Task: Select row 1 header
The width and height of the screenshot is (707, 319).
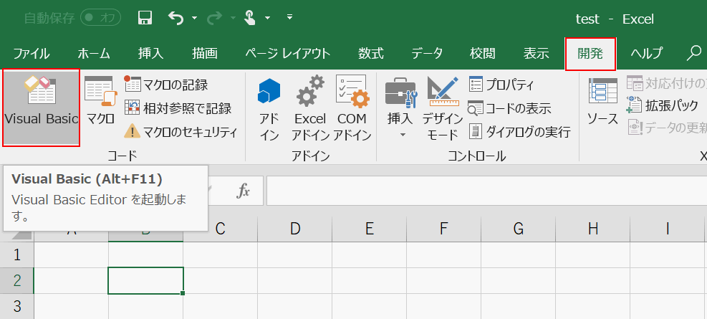Action: [x=17, y=255]
